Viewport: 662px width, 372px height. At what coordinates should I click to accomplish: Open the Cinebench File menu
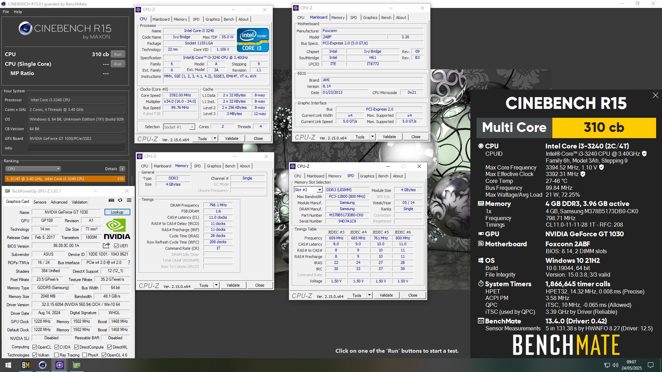pos(6,12)
